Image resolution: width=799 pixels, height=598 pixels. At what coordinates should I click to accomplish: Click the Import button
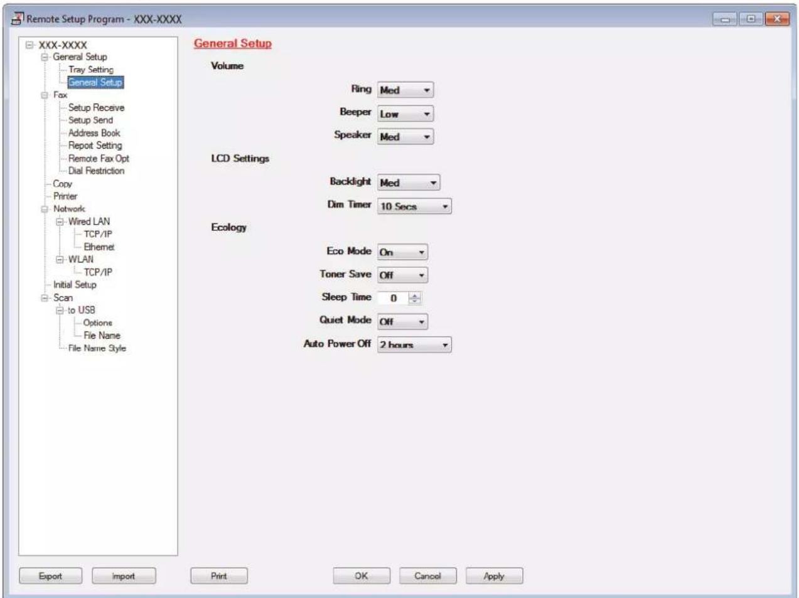point(124,576)
